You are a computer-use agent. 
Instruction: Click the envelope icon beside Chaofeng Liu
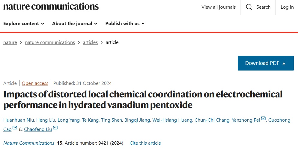tap(55, 128)
